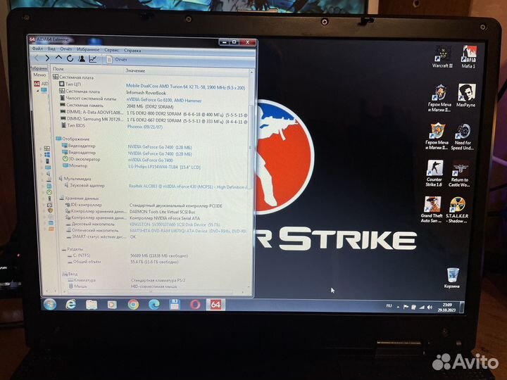Open the floppy disk taskbar icon

pos(175,305)
